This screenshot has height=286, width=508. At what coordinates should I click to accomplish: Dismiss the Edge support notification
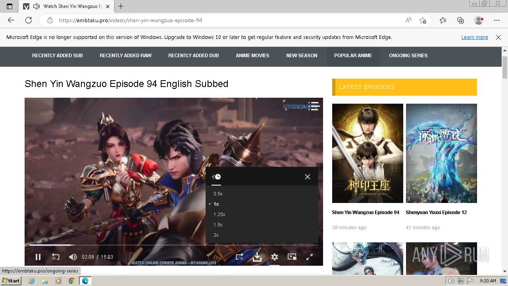point(498,37)
